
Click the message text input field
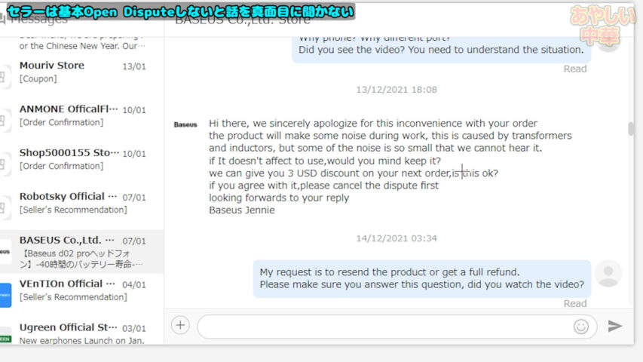(x=384, y=327)
